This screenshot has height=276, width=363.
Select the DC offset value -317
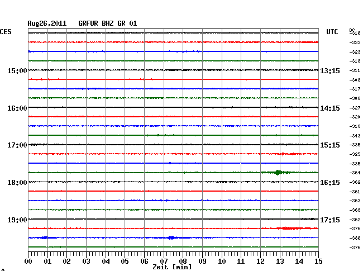tap(355, 89)
